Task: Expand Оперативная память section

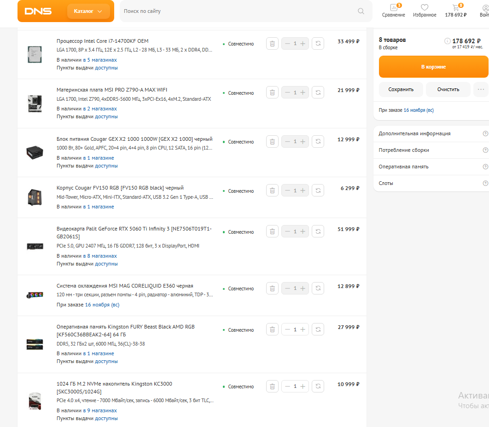Action: (431, 167)
